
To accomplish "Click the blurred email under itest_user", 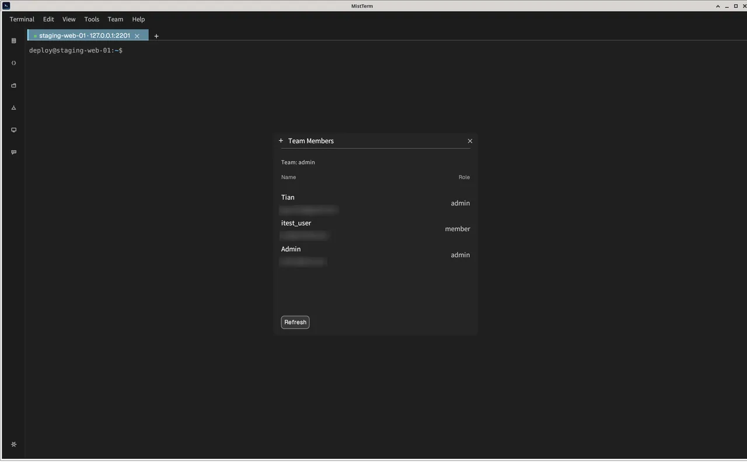I will tap(303, 235).
